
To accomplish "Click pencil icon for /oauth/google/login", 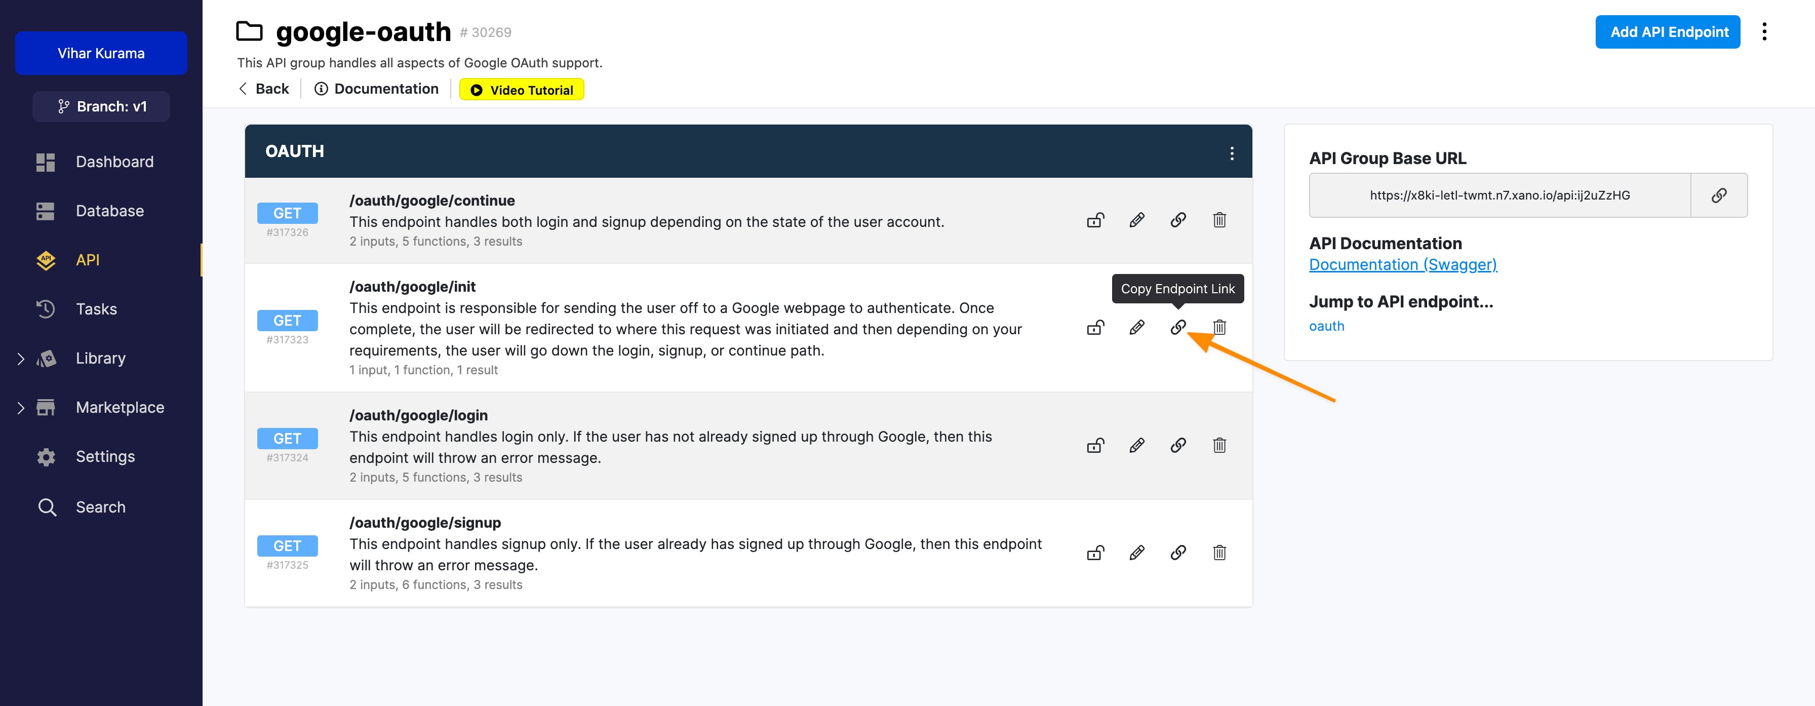I will [1136, 445].
